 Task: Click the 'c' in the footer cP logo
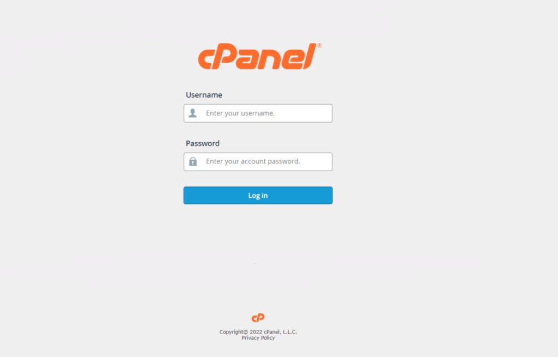(254, 318)
